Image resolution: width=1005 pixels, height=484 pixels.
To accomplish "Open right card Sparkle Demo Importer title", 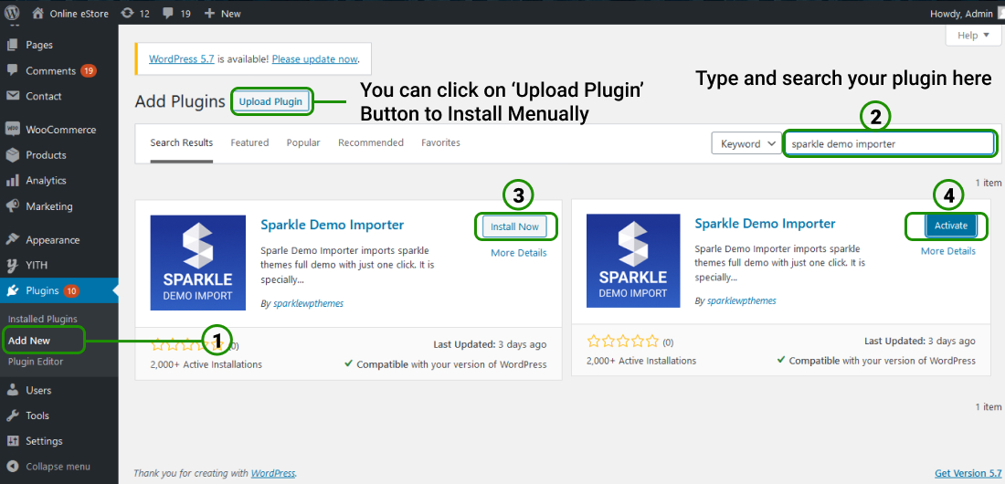I will point(766,224).
